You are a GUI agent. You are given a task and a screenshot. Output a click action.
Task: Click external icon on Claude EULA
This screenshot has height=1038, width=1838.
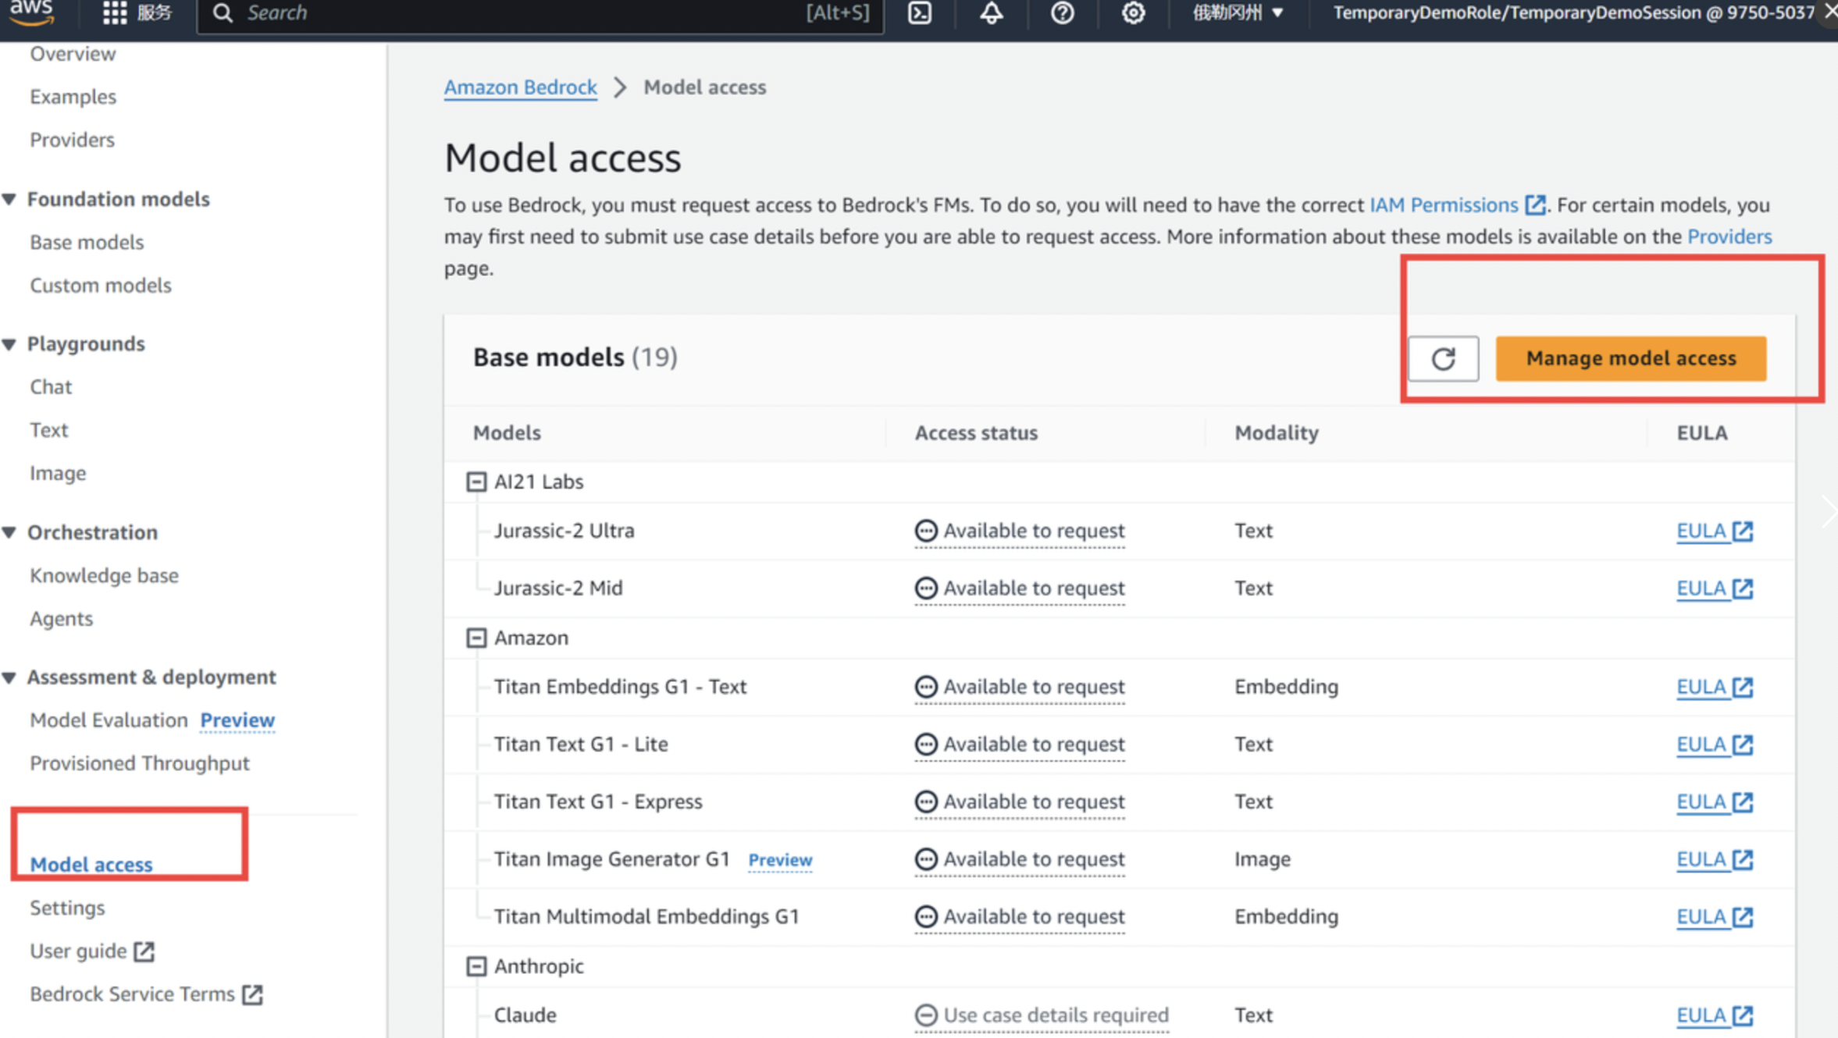tap(1743, 1015)
